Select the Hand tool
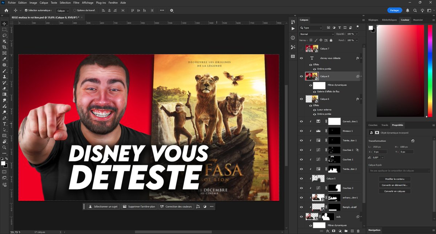Image resolution: width=436 pixels, height=234 pixels. pyautogui.click(x=4, y=141)
